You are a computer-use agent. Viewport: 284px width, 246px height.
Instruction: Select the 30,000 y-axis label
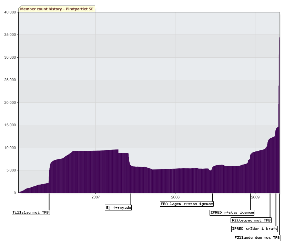(x=10, y=57)
